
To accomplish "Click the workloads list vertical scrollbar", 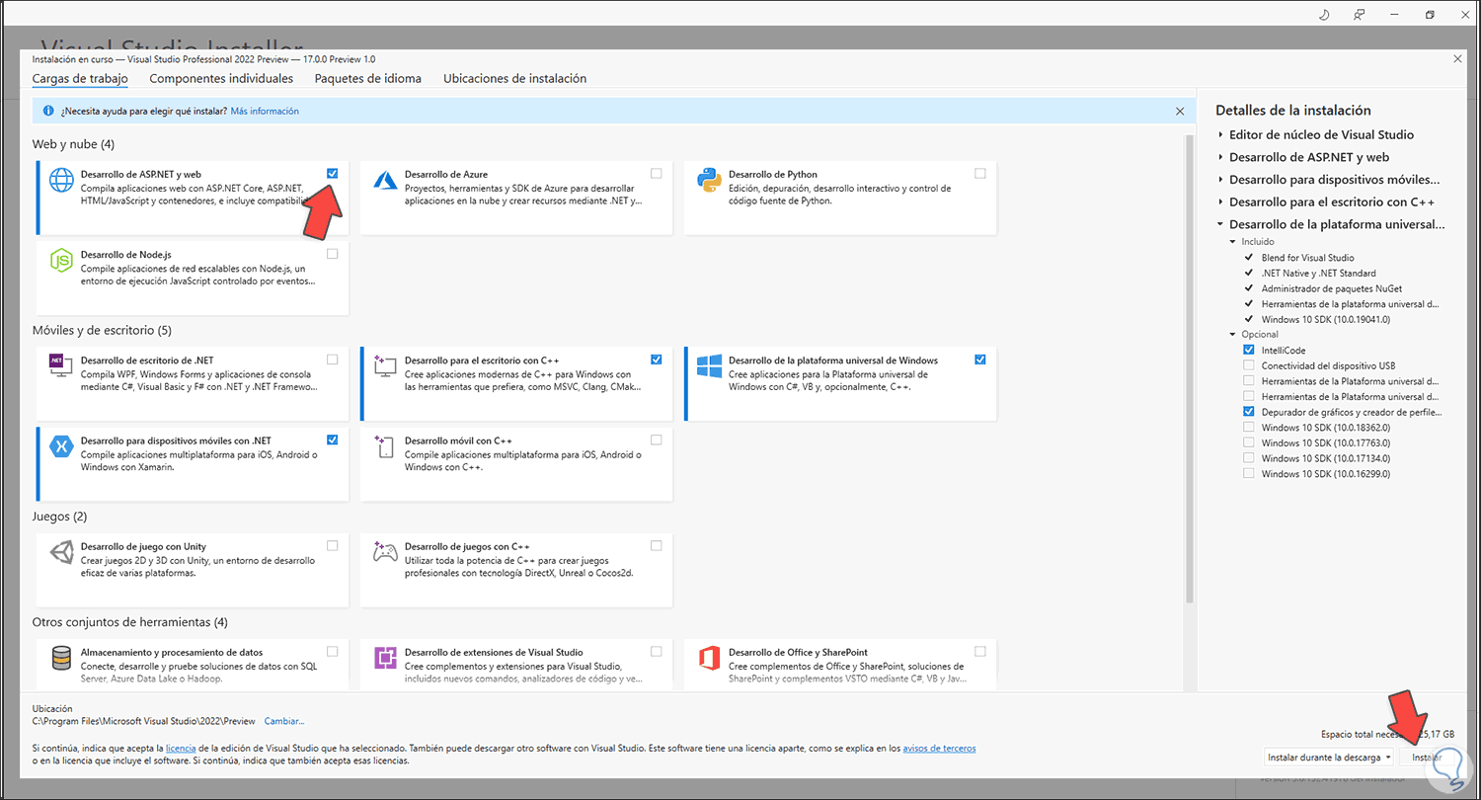I will [1190, 369].
